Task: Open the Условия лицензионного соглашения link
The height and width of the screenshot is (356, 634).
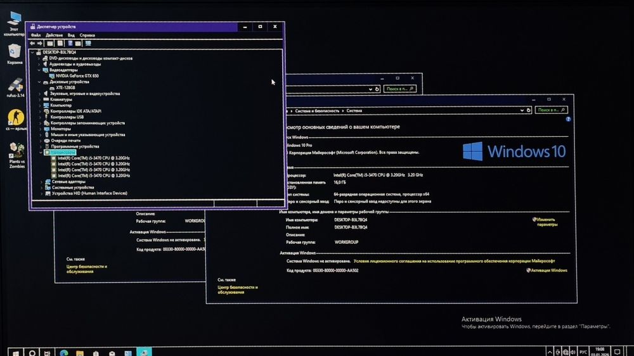Action: coord(454,261)
